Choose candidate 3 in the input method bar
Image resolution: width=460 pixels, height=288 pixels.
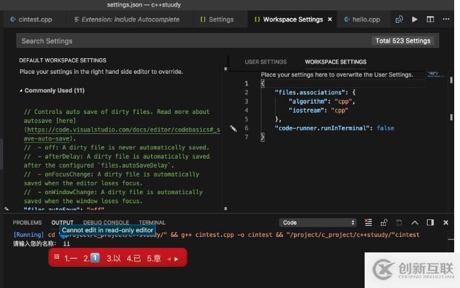pos(114,258)
